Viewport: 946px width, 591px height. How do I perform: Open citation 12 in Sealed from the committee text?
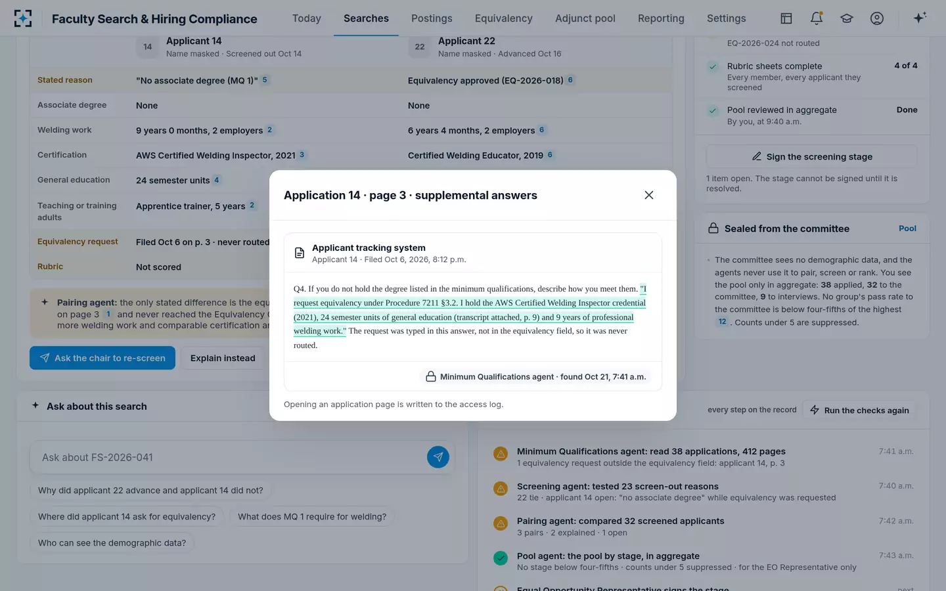coord(723,322)
